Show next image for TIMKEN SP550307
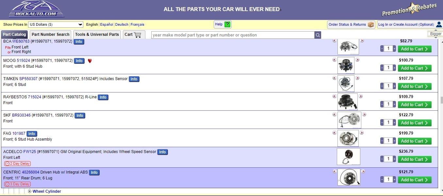 [357, 78]
